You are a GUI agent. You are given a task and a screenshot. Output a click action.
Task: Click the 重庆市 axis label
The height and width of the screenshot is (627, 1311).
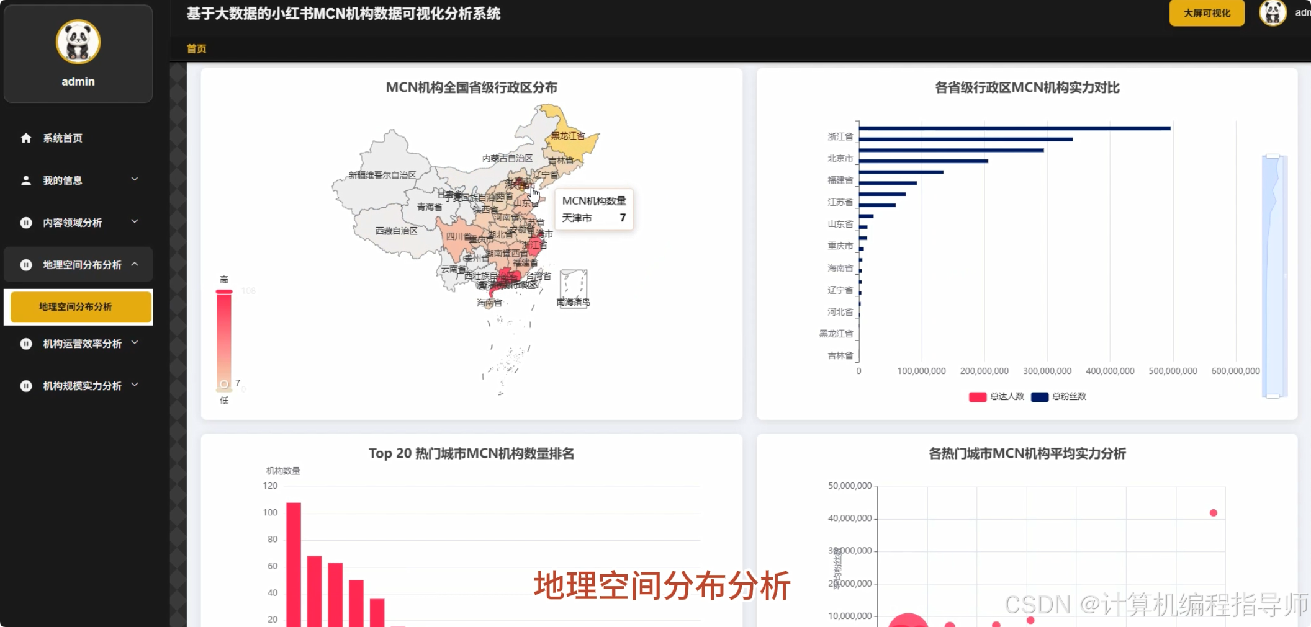click(840, 246)
